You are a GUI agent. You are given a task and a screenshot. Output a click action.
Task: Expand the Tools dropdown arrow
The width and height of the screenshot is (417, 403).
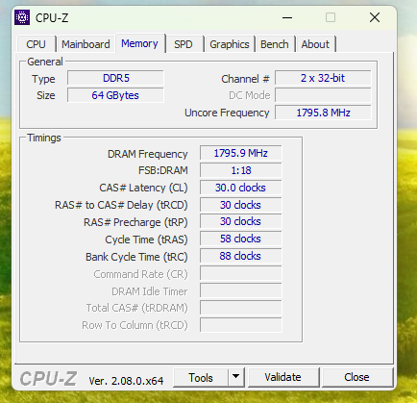[x=236, y=377]
